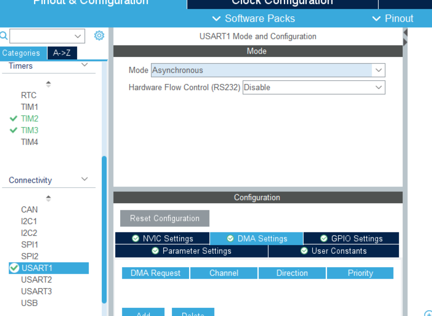This screenshot has height=316, width=432.
Task: Open the Pinout & Configuration tab
Action: [x=93, y=4]
